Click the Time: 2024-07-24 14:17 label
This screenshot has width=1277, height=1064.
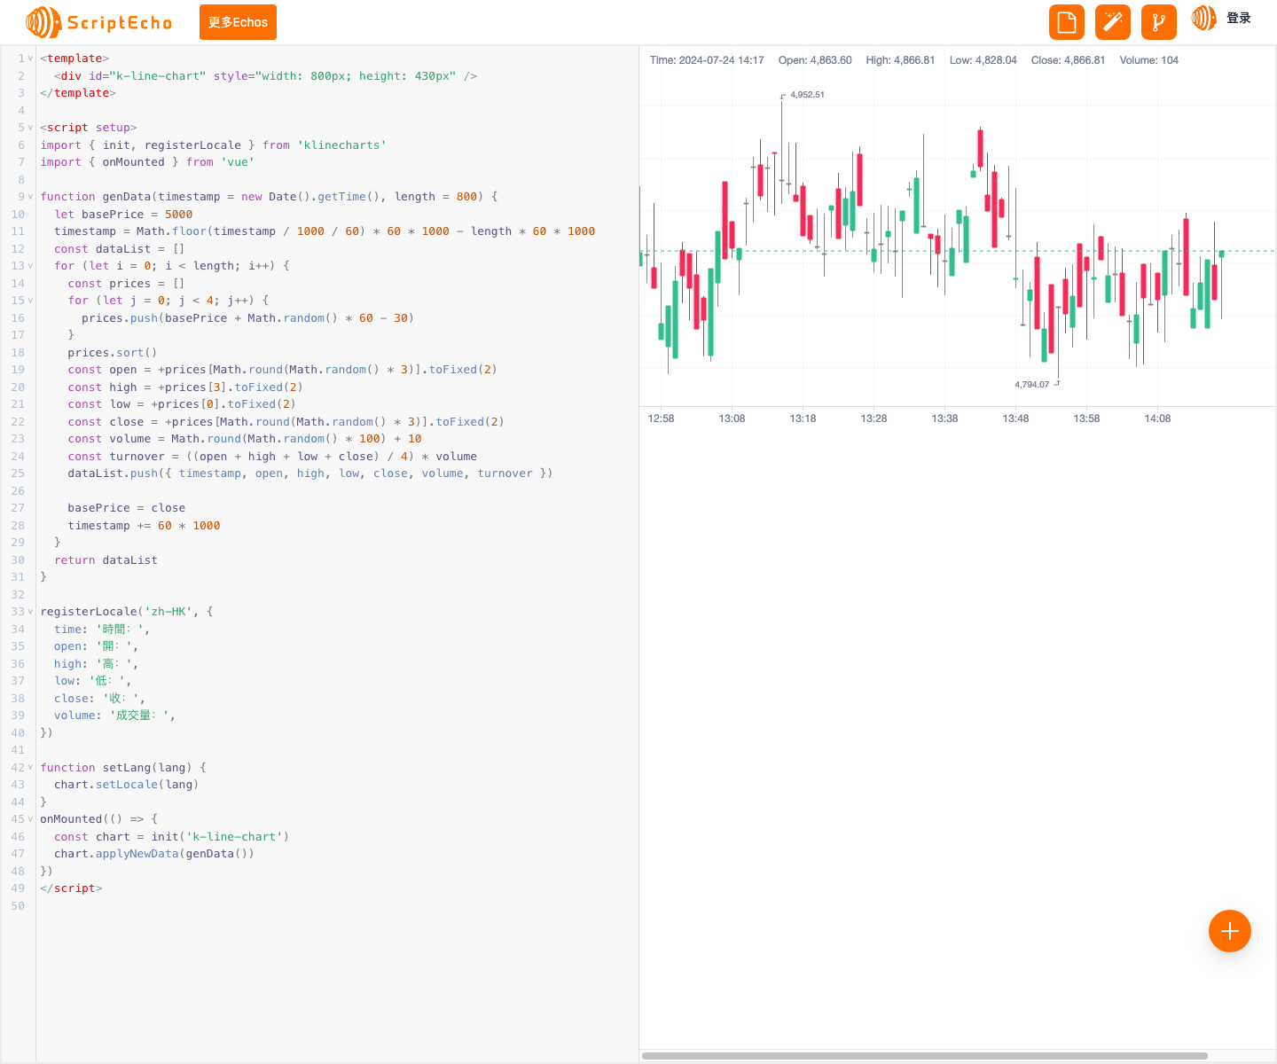(707, 60)
